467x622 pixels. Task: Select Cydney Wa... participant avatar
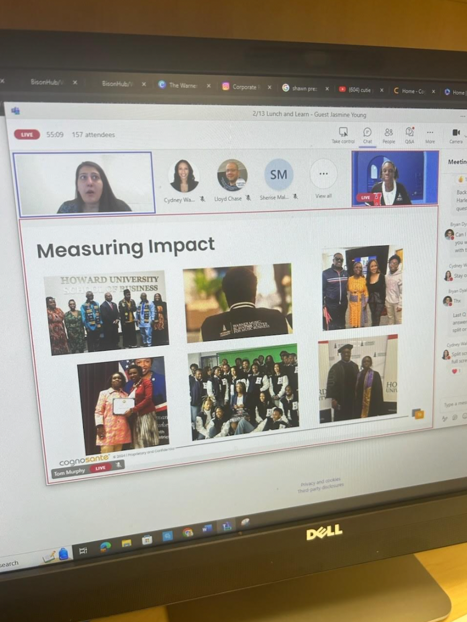point(184,176)
